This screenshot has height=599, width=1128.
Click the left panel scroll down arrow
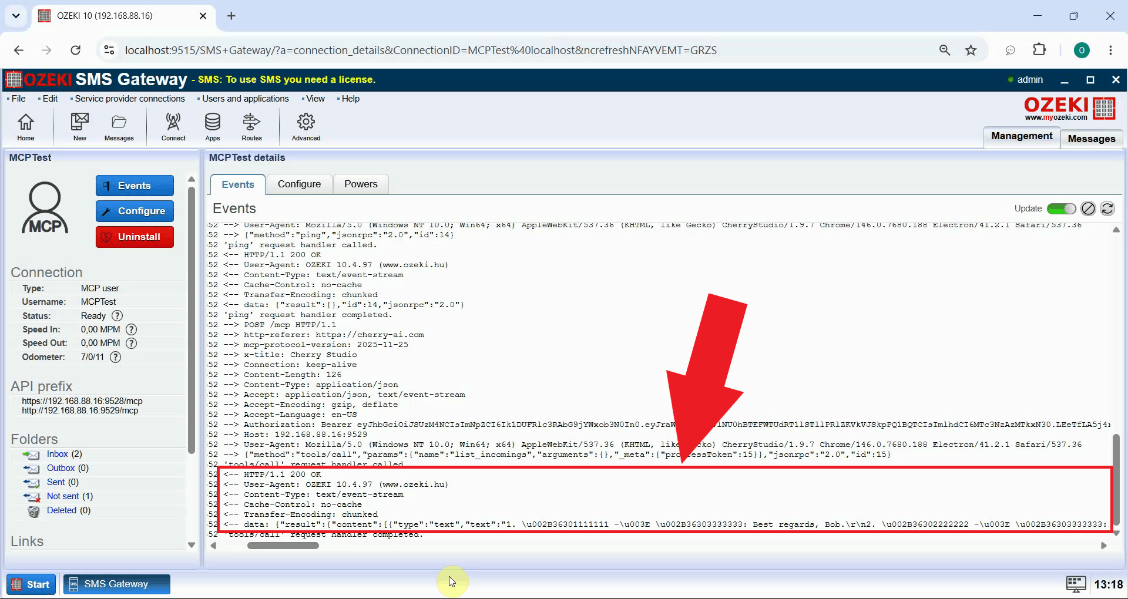coord(192,545)
